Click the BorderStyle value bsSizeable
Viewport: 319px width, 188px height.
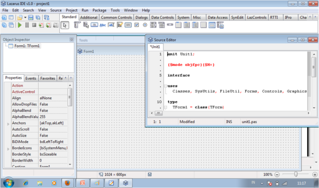tap(53, 154)
